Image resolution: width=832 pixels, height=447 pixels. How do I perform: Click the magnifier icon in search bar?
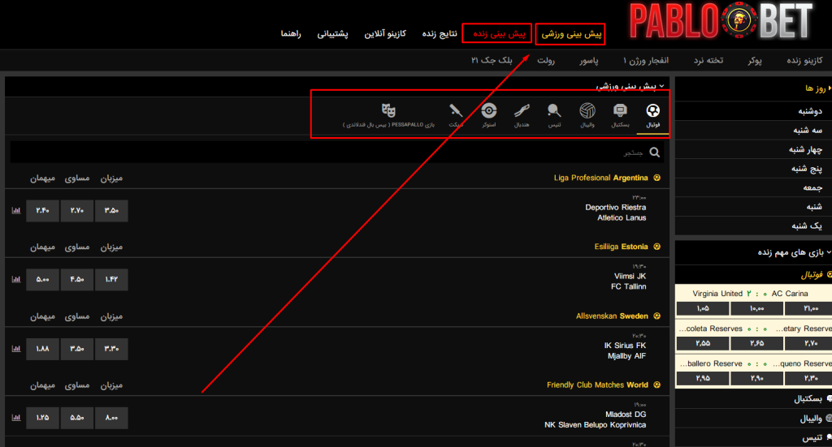[655, 153]
